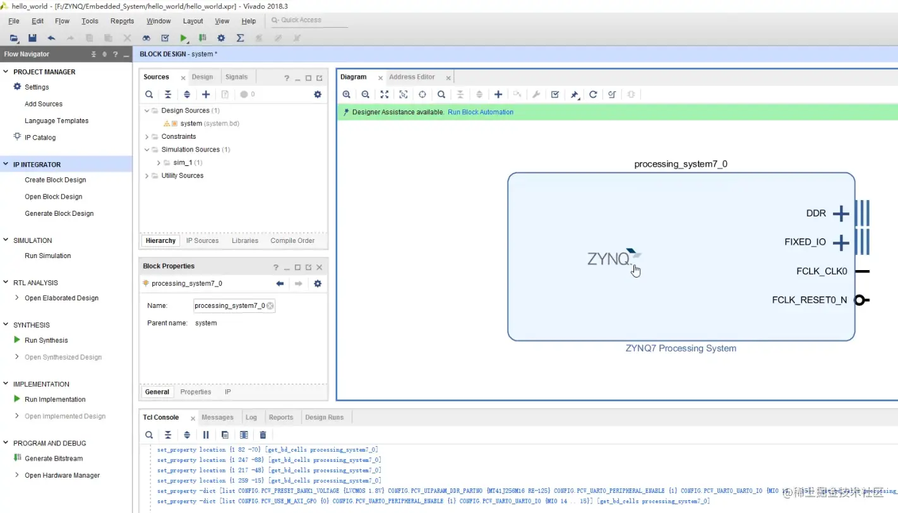Save the block design with the floppy icon
This screenshot has width=898, height=513.
(32, 38)
